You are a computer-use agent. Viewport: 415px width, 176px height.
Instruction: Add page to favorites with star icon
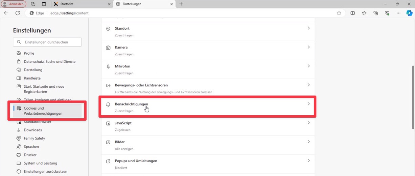pyautogui.click(x=339, y=13)
